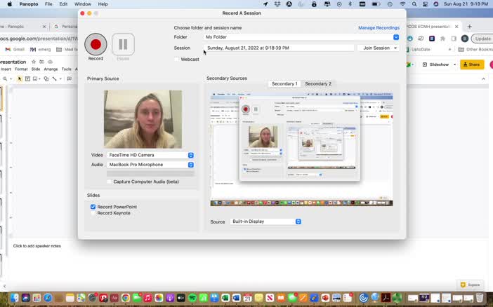
Task: Open the Format menu in Google Slides
Action: pyautogui.click(x=21, y=69)
